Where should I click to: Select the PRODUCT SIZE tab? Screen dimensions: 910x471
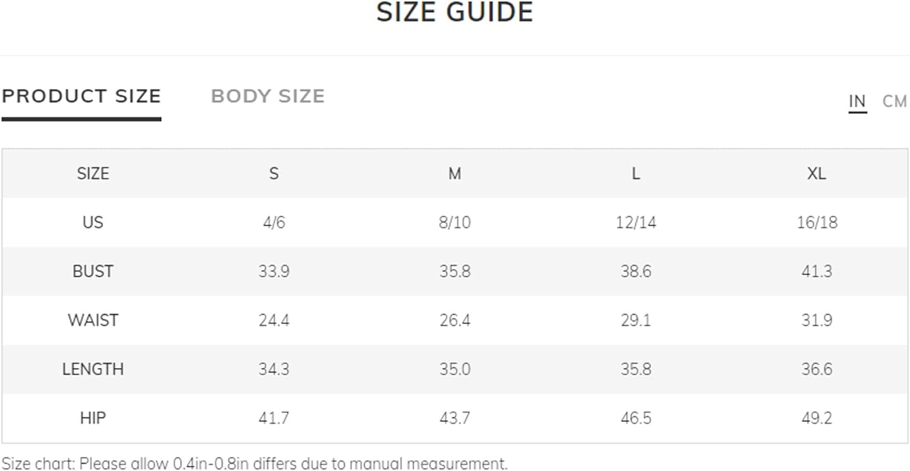[81, 96]
